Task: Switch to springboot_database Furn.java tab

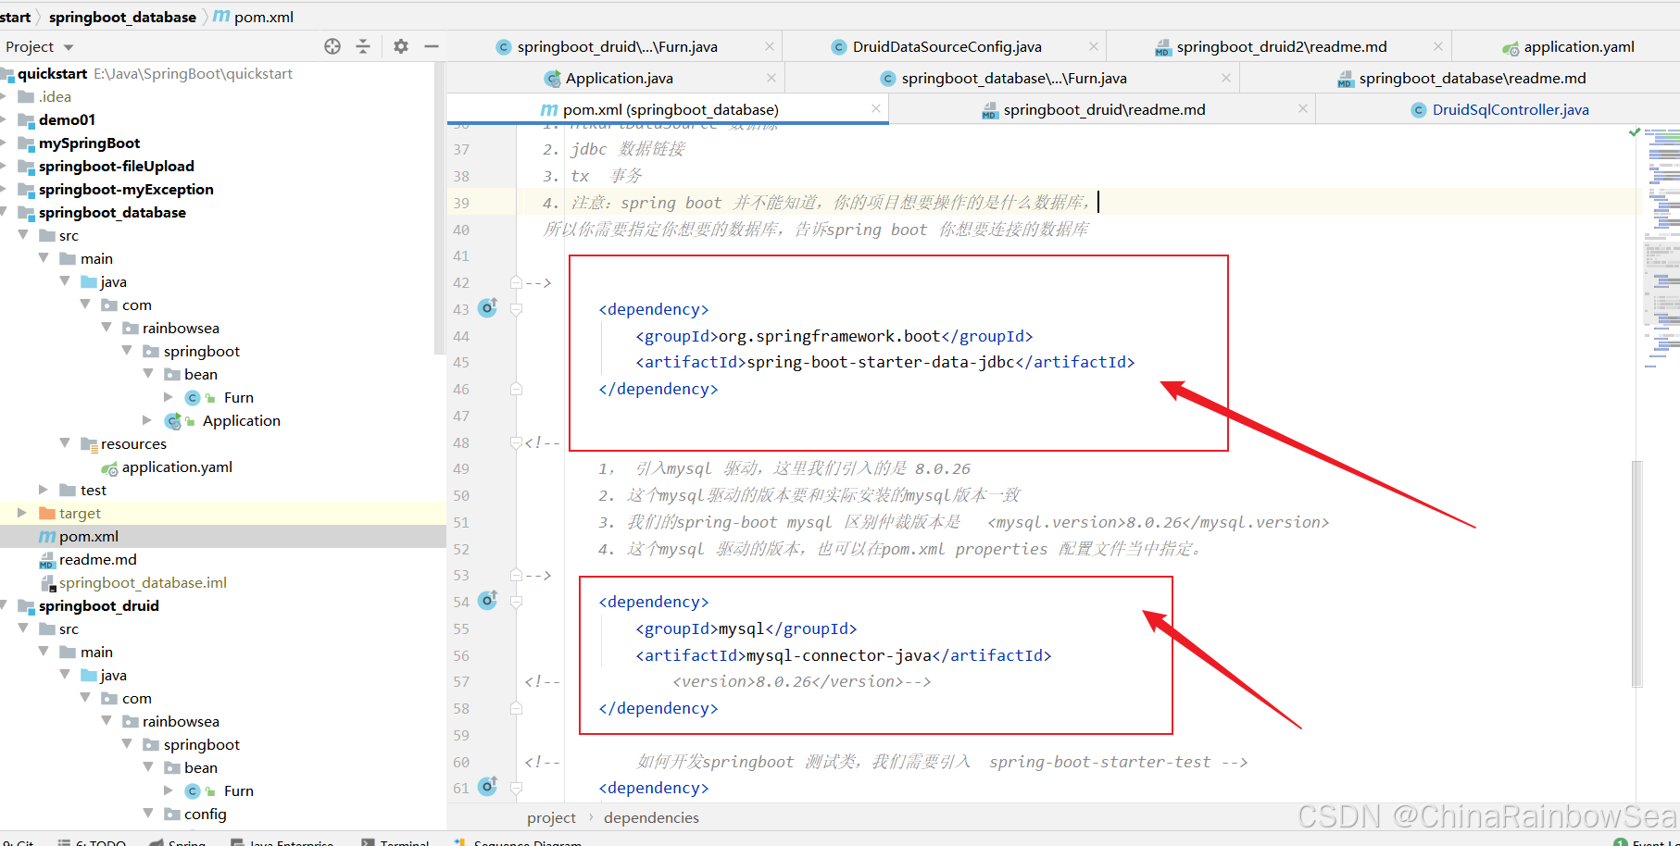Action: point(1014,78)
